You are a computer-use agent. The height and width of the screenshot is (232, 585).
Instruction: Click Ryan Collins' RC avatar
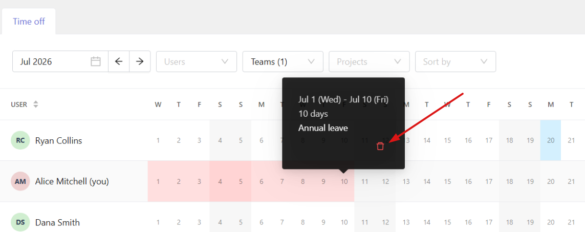pos(20,140)
